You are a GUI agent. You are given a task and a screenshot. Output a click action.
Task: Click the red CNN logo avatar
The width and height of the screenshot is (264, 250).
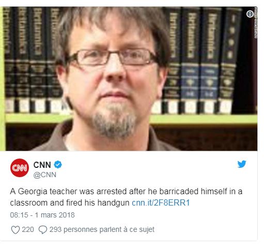pos(20,168)
